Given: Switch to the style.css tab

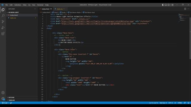Looking at the screenshot, I should 60,9.
